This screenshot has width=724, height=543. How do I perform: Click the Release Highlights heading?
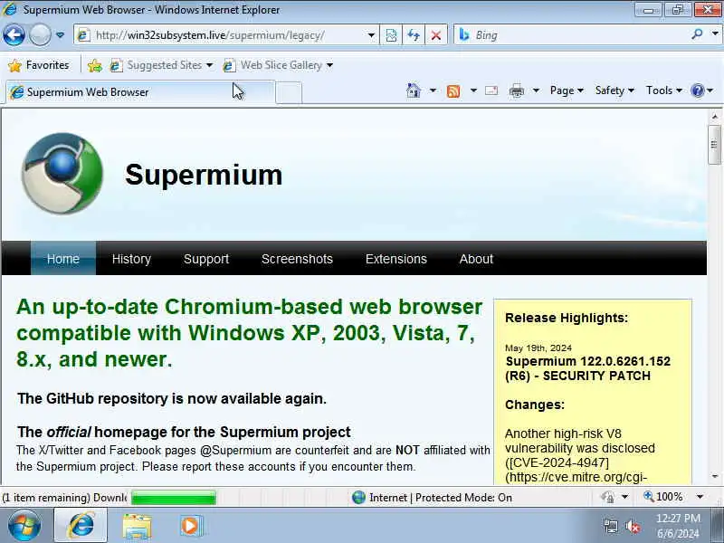coord(567,318)
